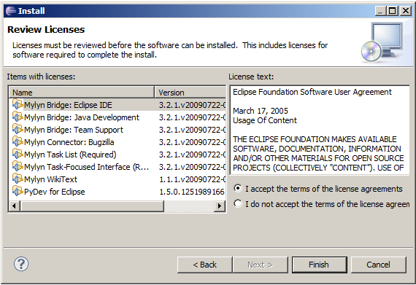
Task: Sort items by the Version column header
Action: click(x=190, y=93)
